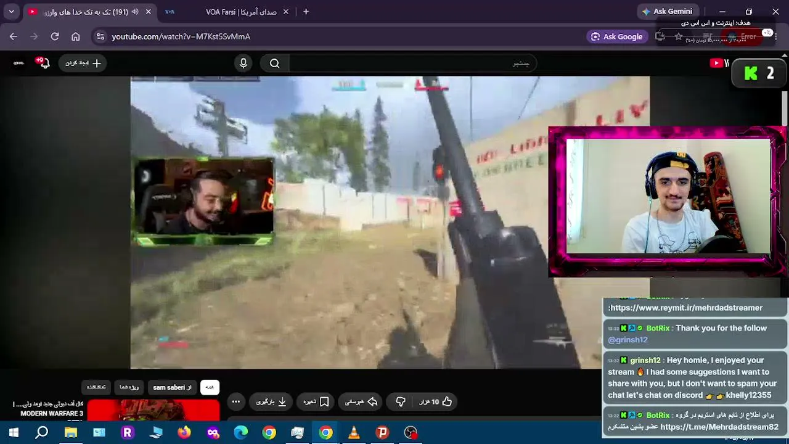Select the همه filter chip

pos(210,387)
